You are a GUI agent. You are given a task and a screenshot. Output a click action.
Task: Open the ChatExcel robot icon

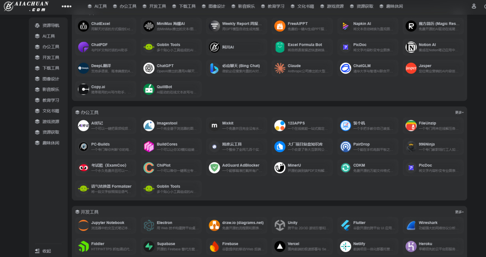point(84,26)
